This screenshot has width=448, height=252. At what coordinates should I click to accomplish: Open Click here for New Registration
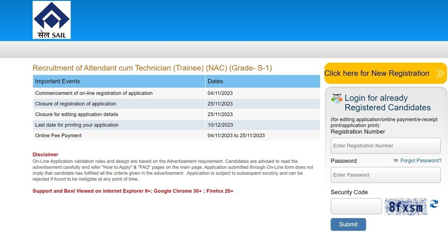point(385,73)
